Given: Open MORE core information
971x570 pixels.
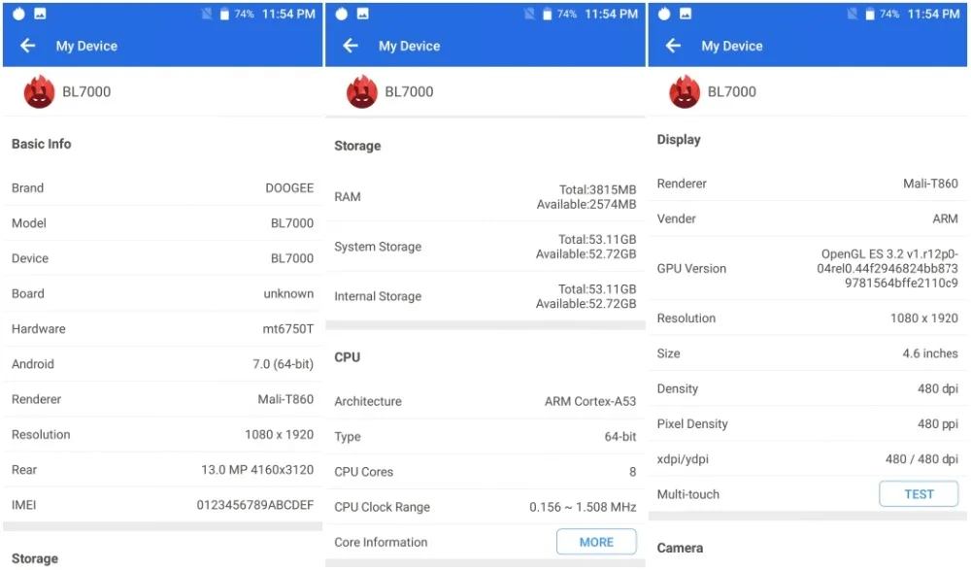Looking at the screenshot, I should [596, 542].
